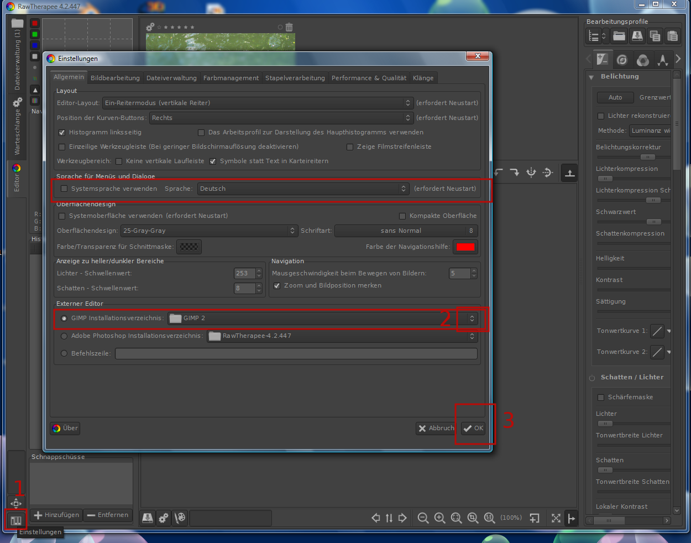The height and width of the screenshot is (543, 691).
Task: Click the red Navigationshilfe color swatch
Action: (465, 247)
